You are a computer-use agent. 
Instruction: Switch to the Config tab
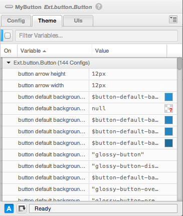click(16, 21)
